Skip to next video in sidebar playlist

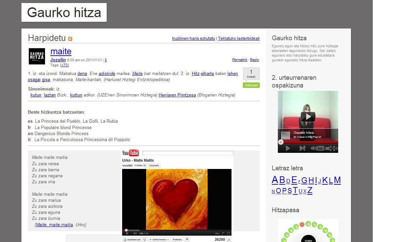(302, 148)
